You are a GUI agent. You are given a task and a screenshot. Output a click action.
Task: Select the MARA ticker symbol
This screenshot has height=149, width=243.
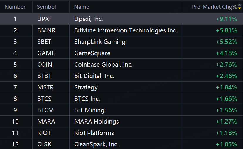(x=46, y=122)
